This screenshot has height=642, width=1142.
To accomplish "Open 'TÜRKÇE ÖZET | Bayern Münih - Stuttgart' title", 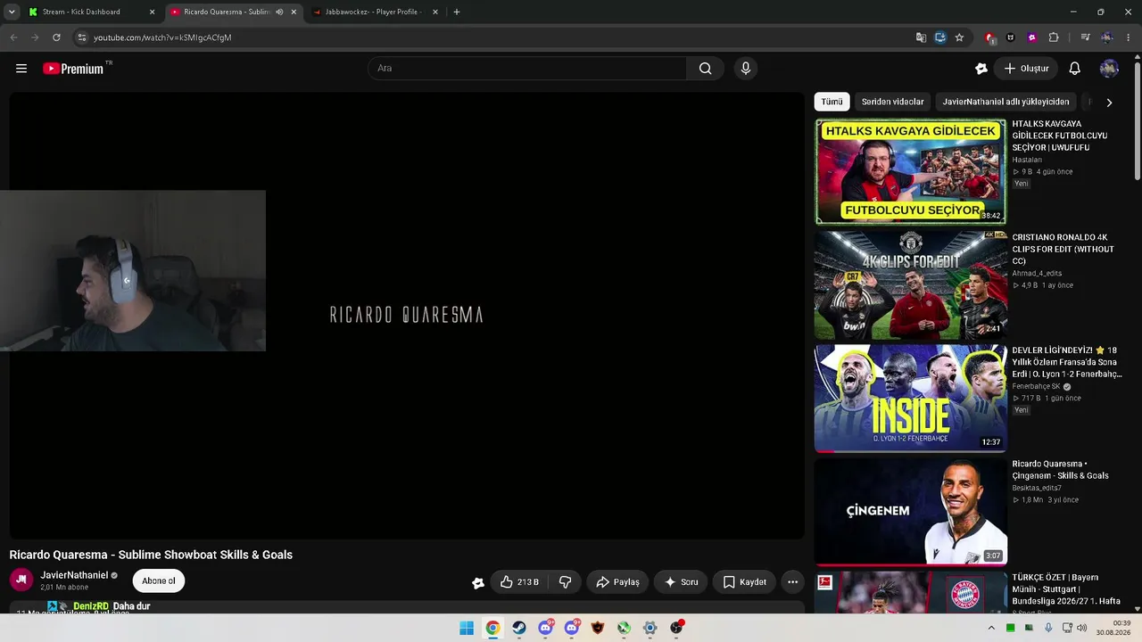I will pos(1066,589).
